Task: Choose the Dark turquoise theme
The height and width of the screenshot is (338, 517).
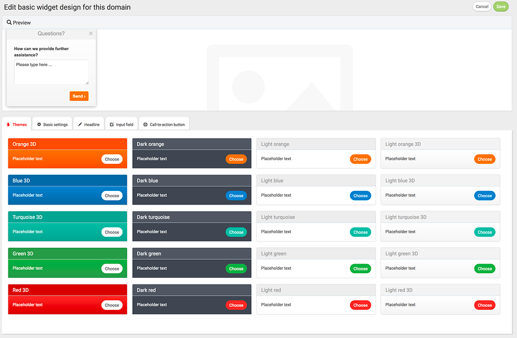Action: (x=236, y=232)
